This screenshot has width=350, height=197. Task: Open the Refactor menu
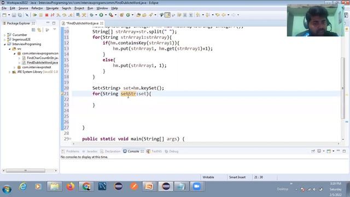(37, 8)
